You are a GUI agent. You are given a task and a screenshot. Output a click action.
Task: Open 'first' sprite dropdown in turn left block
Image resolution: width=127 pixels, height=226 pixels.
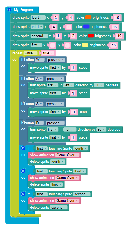(x=52, y=85)
